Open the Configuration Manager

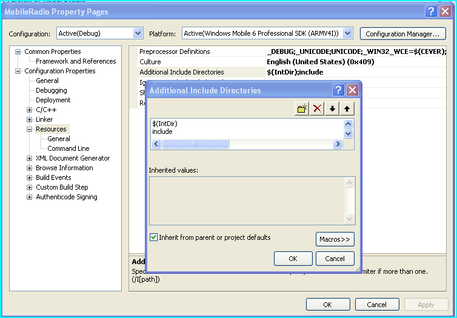point(402,34)
